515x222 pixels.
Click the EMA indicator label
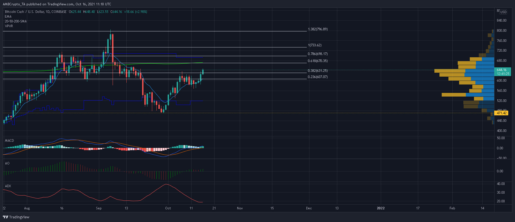(x=8, y=17)
